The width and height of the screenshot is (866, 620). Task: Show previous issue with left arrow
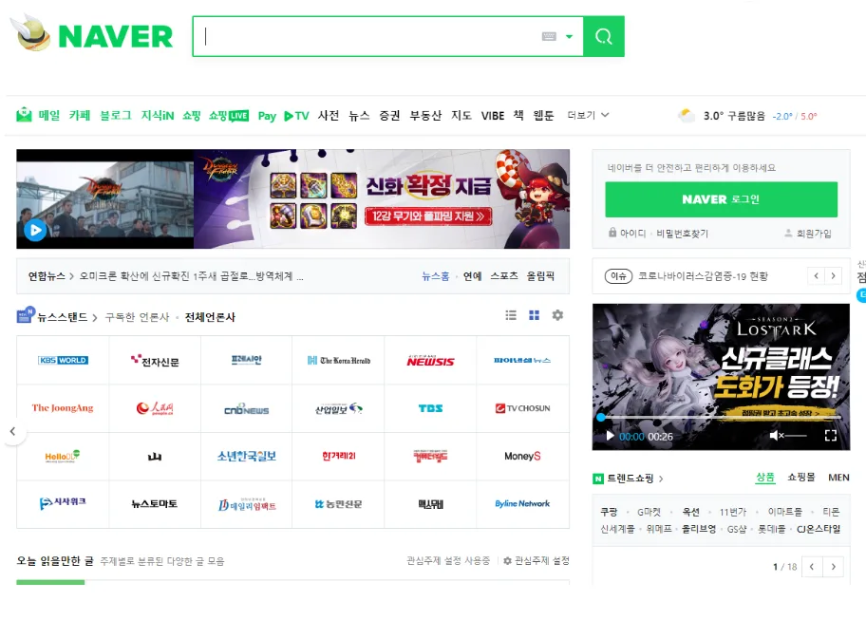click(816, 275)
